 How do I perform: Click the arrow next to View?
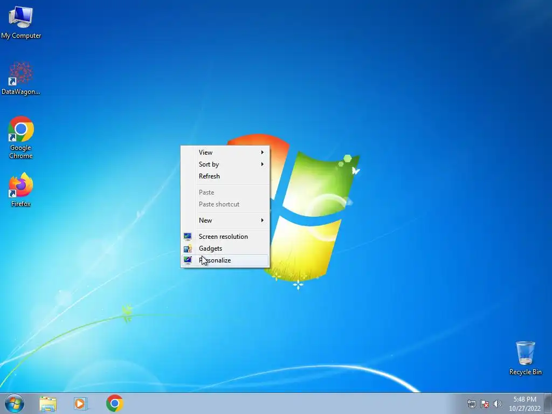pos(263,153)
